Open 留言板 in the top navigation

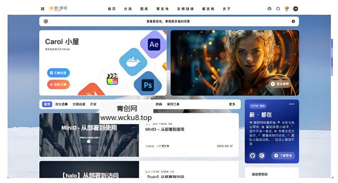point(208,9)
